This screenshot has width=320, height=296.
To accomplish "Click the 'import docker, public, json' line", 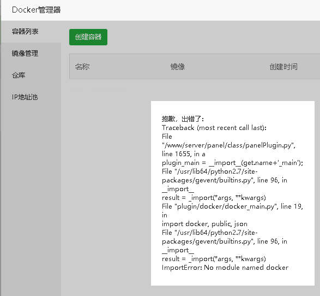I will (204, 224).
